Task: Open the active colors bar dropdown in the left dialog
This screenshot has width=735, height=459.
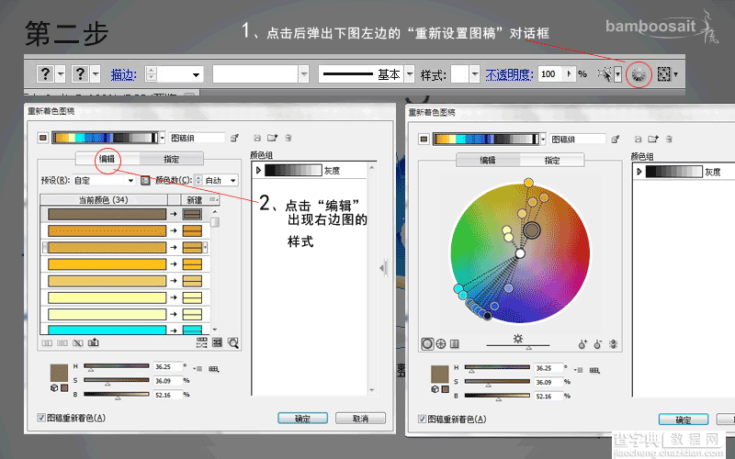Action: coord(163,138)
